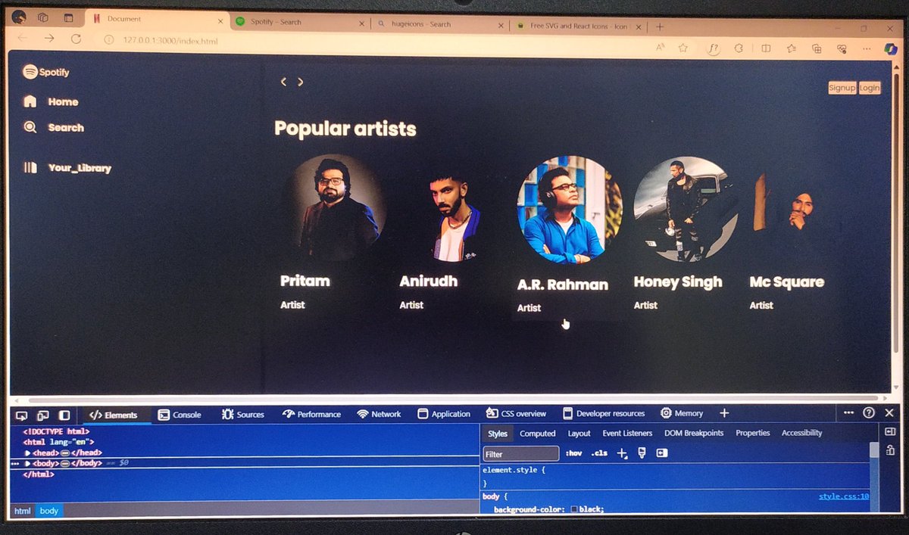Open a new browser tab with plus
This screenshot has height=535, width=909.
coord(660,26)
